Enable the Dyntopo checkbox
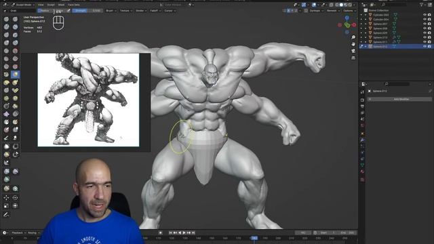The image size is (434, 244). point(306,11)
